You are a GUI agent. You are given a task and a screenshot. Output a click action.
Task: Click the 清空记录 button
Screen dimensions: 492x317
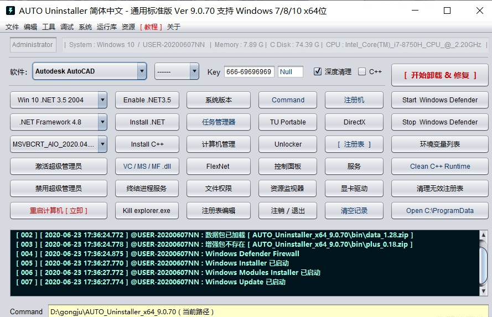pos(354,210)
